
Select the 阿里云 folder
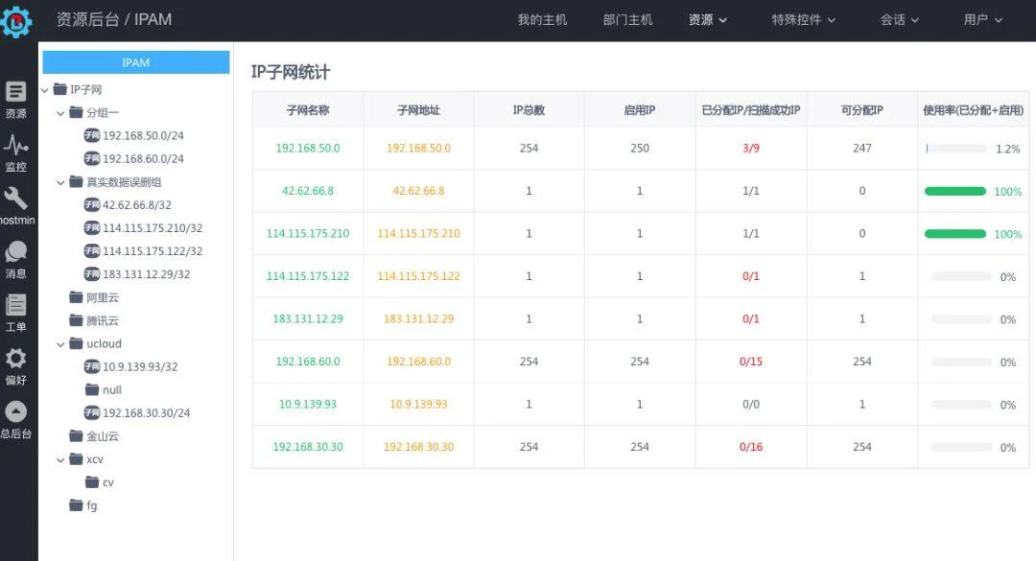pyautogui.click(x=94, y=297)
